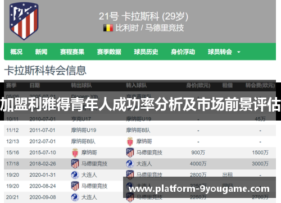
Task: Click Monaco crest in 15/16 row
Action: (x=75, y=153)
